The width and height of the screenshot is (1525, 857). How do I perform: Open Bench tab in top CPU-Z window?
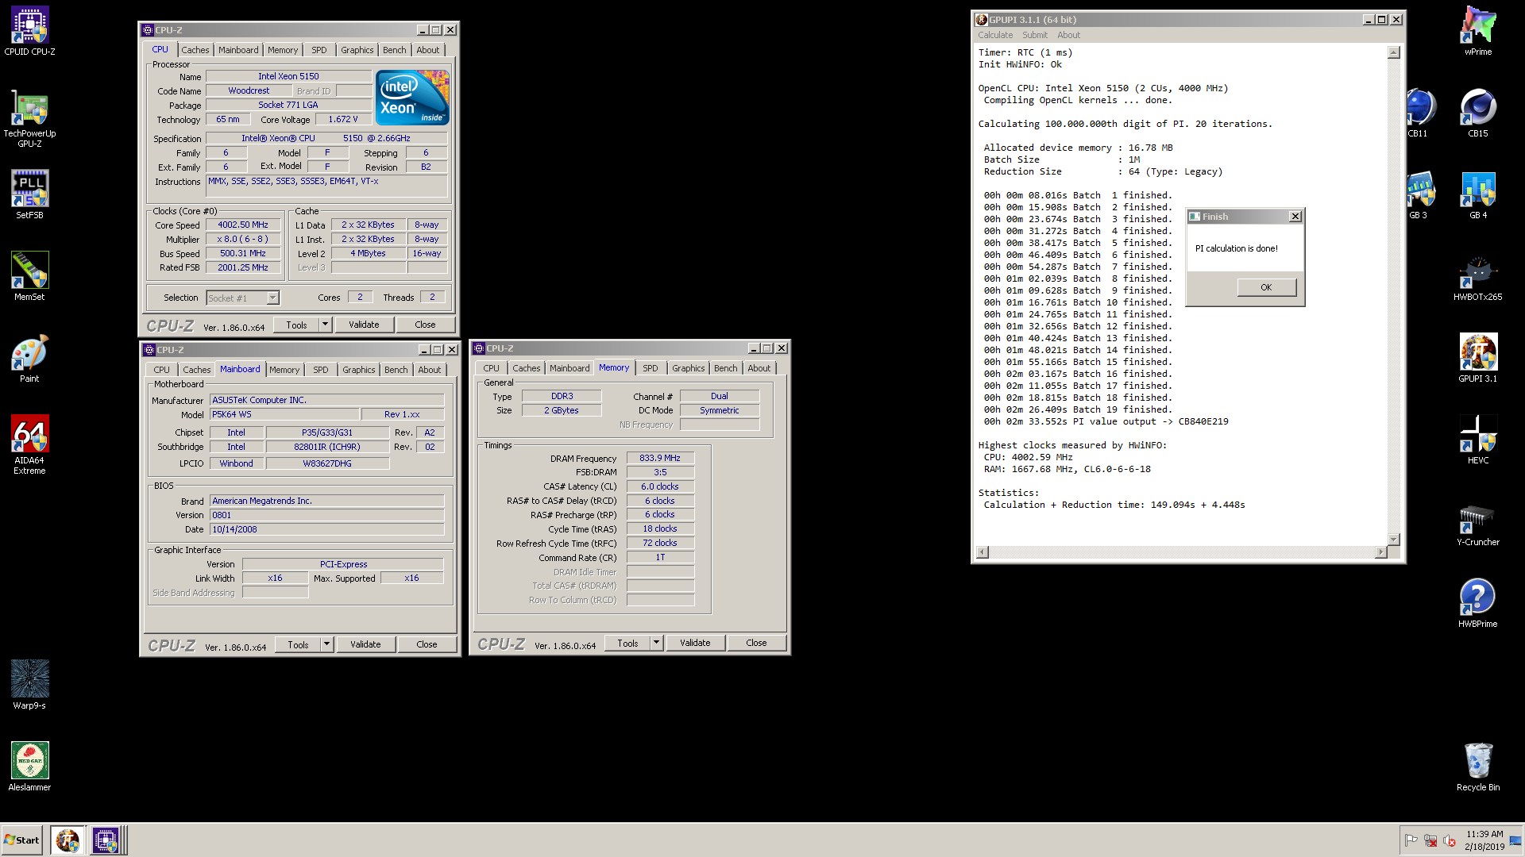pos(395,50)
